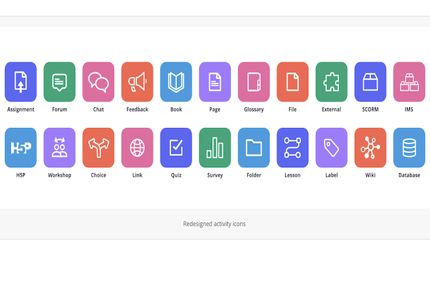Click the 'Feedback' text label
430x286 pixels.
(x=138, y=109)
